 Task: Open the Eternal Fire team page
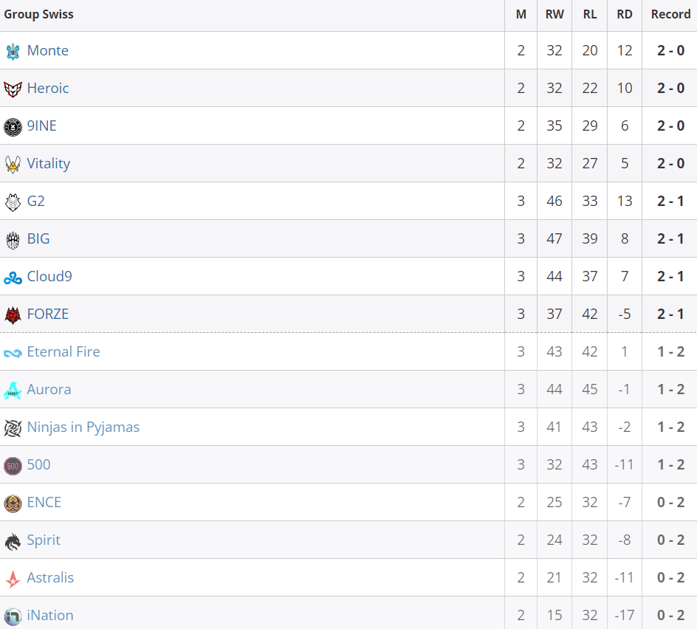pyautogui.click(x=63, y=351)
